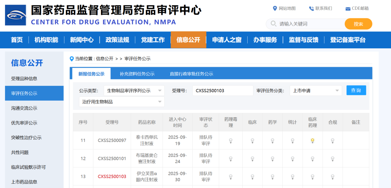391x188 pixels.
Task: Click the blue 查询 button
Action: (356, 90)
